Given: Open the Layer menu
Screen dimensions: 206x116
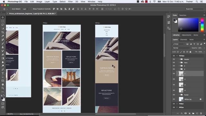Looking at the screenshot, I should 47,2.
